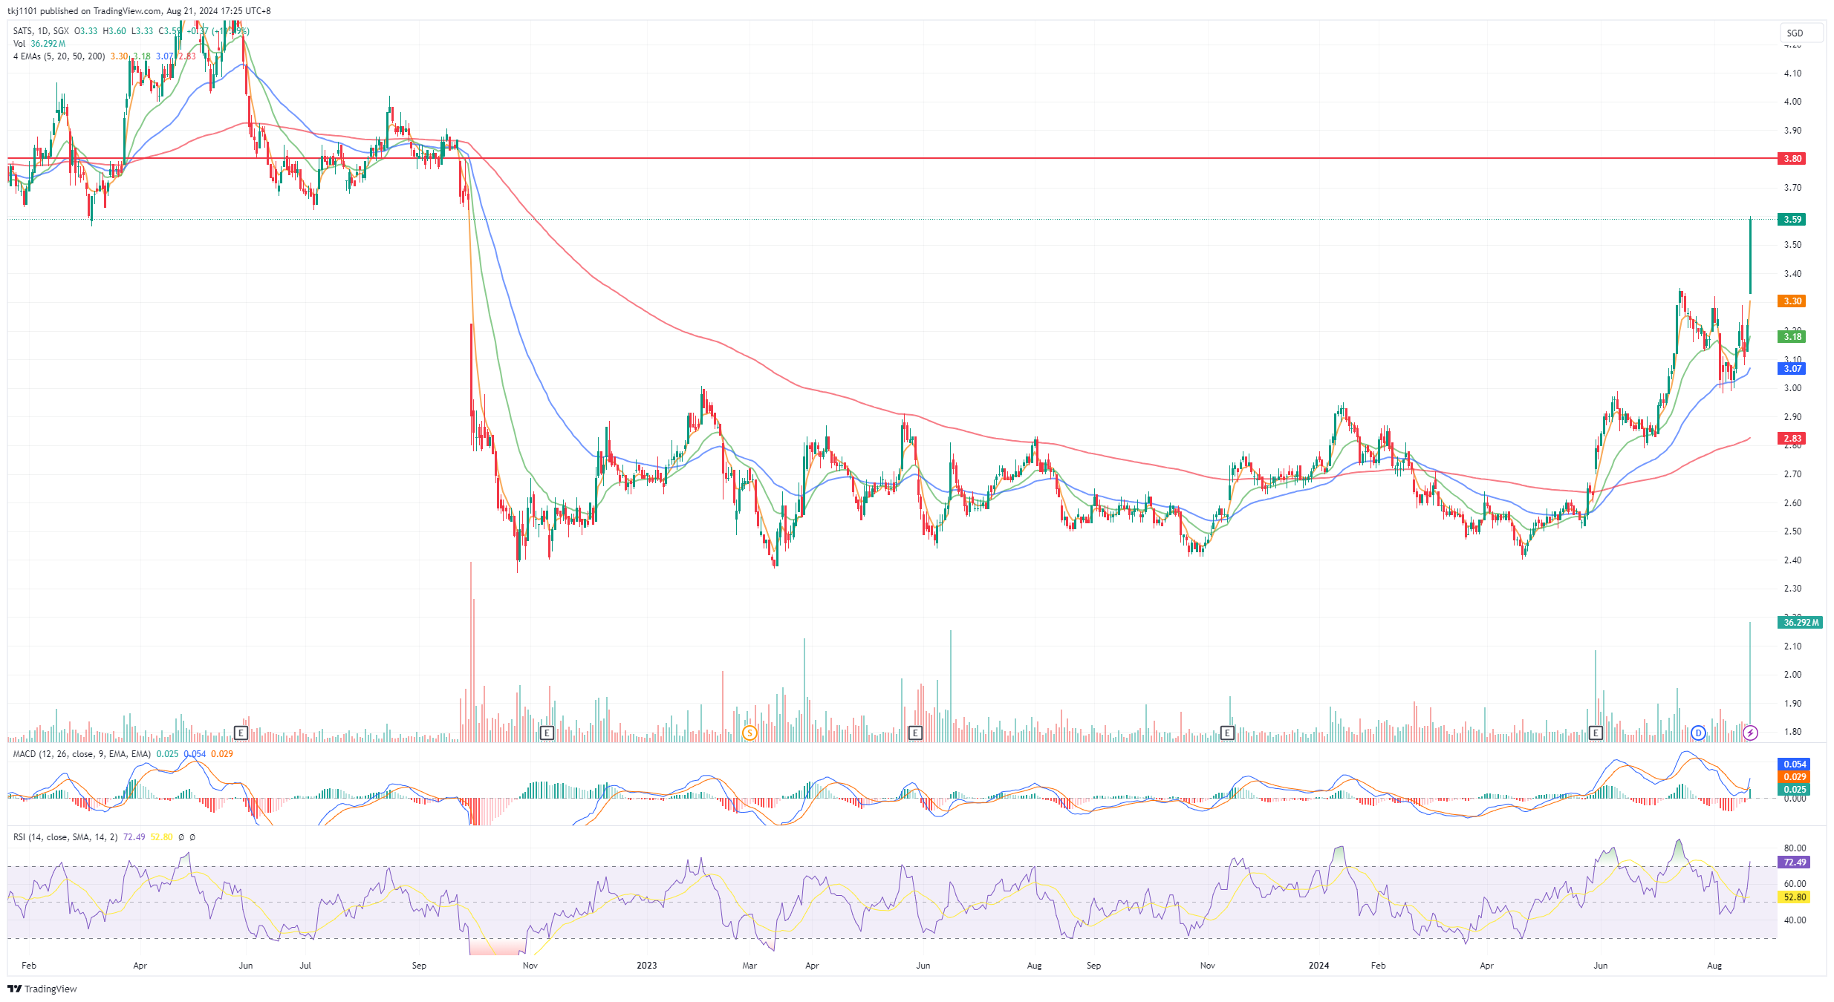
Task: Click the green 3.59 last price label
Action: [1792, 219]
